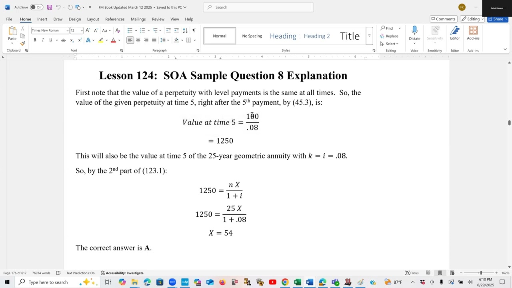512x288 pixels.
Task: Open font name dropdown Times New Roman
Action: pyautogui.click(x=67, y=30)
